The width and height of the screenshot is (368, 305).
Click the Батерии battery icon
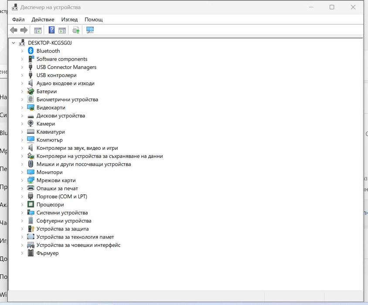coord(31,91)
